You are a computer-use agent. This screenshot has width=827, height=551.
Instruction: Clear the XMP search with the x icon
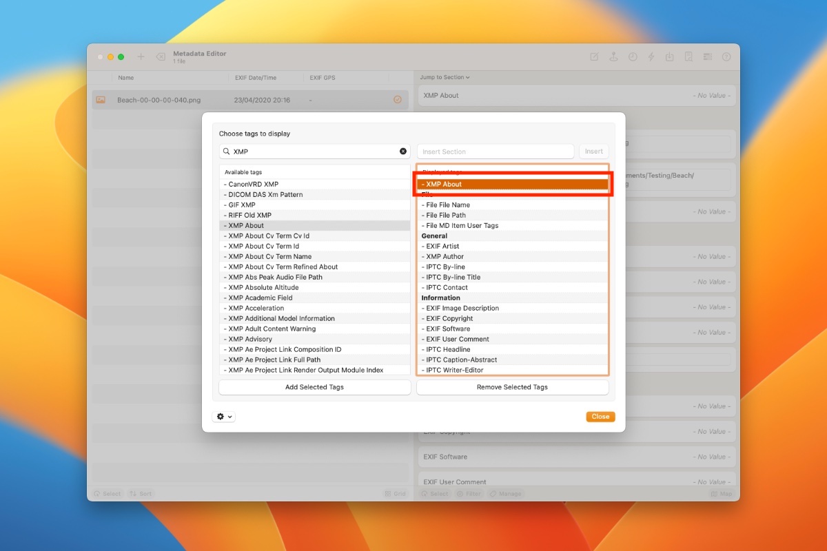(x=403, y=152)
